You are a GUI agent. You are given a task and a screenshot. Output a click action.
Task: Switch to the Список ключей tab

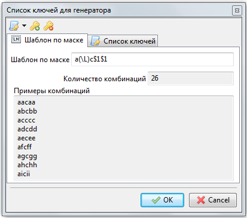pyautogui.click(x=123, y=41)
